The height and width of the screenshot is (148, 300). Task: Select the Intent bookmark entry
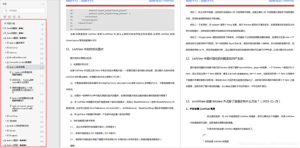tap(12, 131)
